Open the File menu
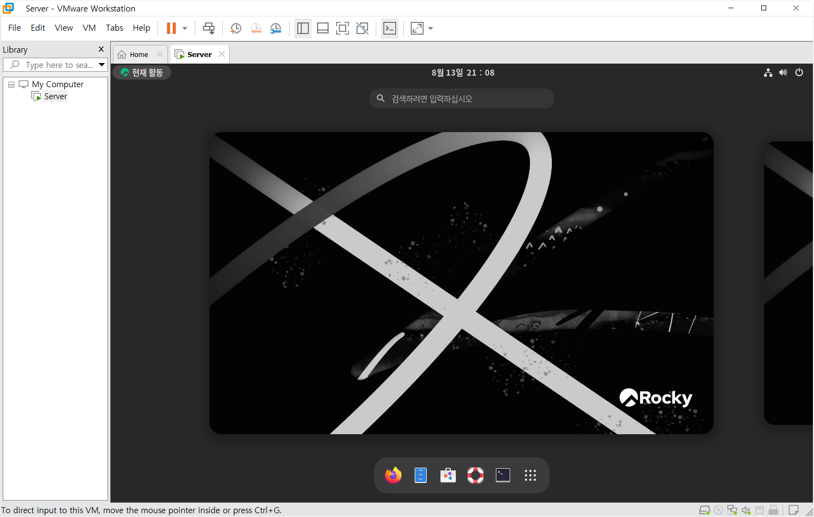The image size is (814, 517). pyautogui.click(x=14, y=27)
